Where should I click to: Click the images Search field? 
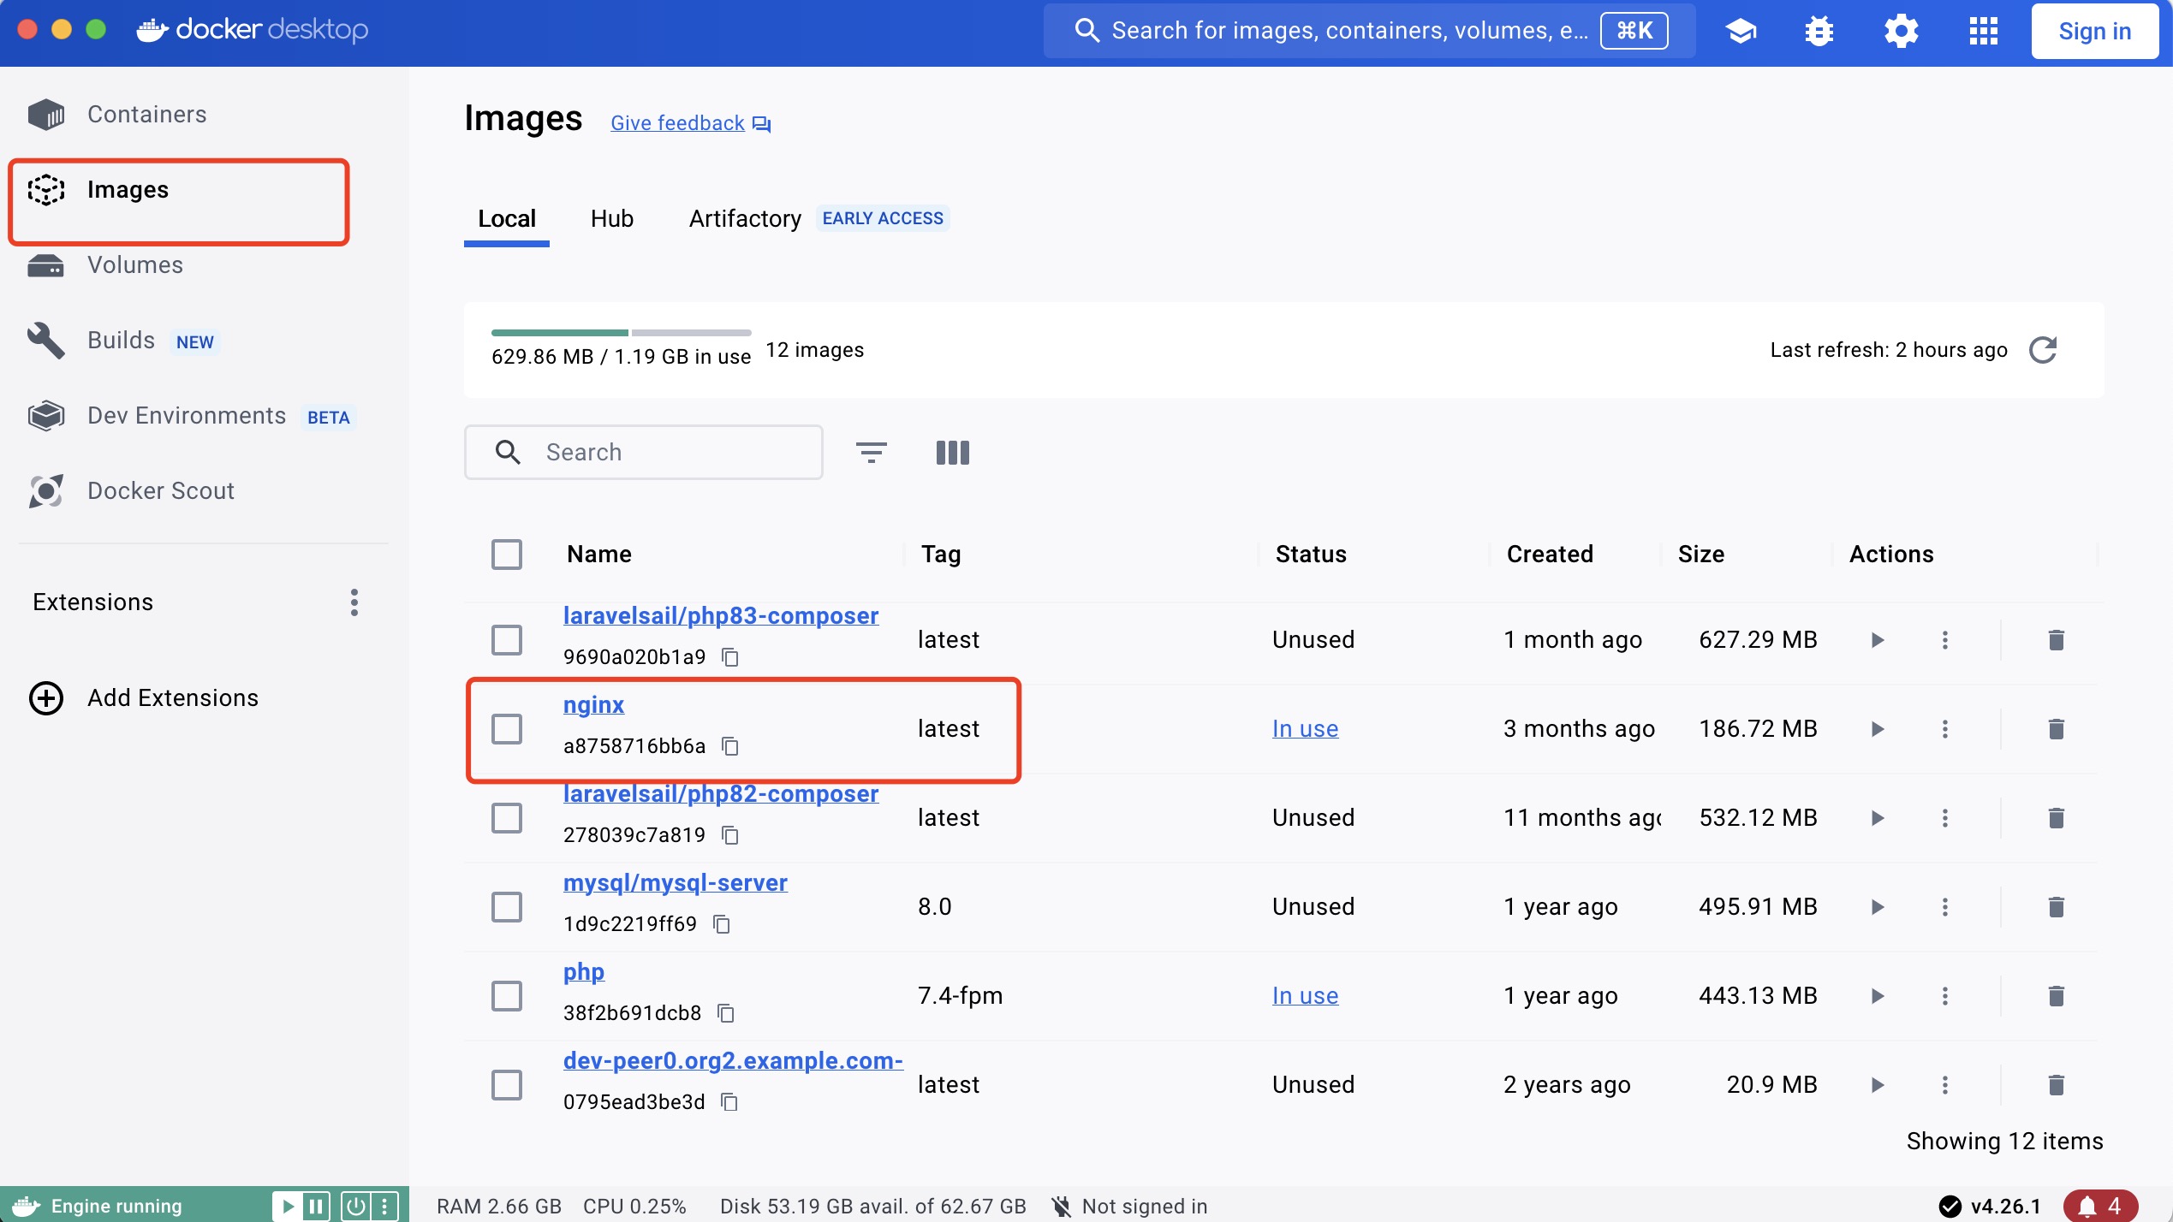click(644, 452)
